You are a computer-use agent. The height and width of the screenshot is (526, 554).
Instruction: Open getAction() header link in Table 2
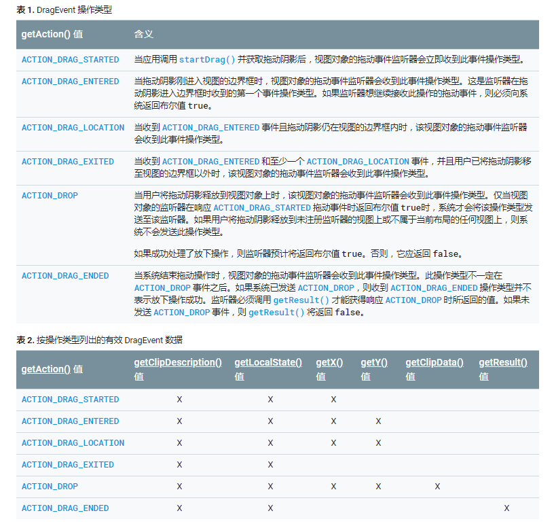pyautogui.click(x=45, y=369)
